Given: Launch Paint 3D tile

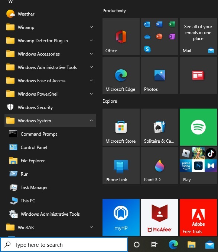Looking at the screenshot, I should click(x=160, y=166).
